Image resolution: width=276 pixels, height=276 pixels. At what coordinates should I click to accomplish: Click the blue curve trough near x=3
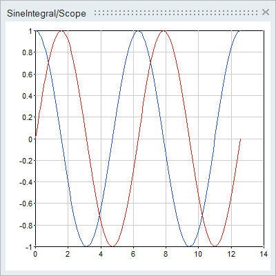click(87, 246)
